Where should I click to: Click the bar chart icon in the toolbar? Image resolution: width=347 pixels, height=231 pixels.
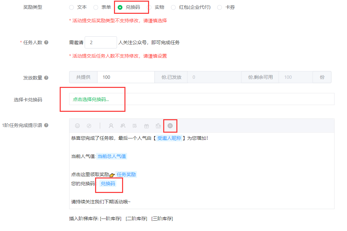[x=158, y=126]
